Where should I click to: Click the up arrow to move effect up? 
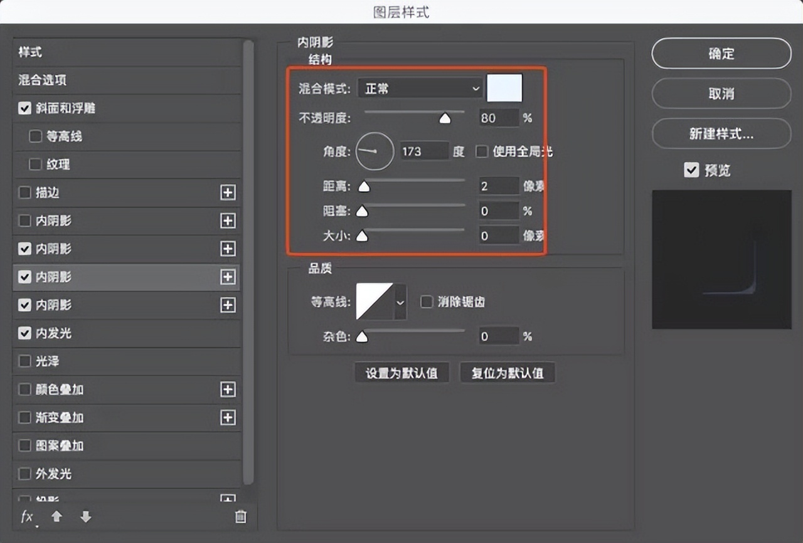[56, 517]
